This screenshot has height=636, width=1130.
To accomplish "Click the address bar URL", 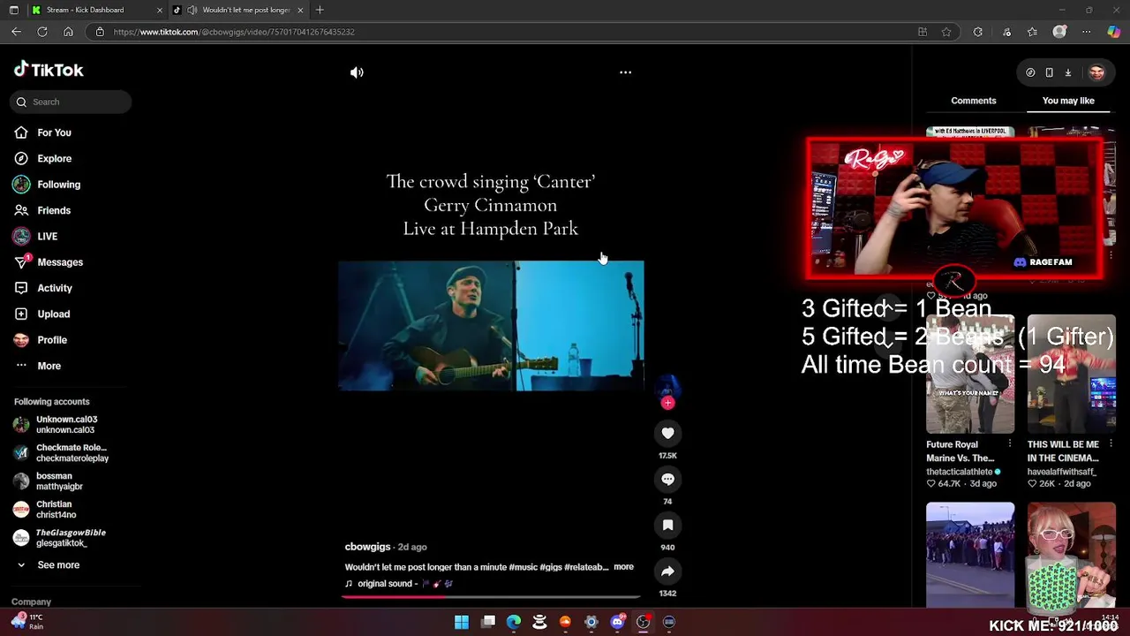I will coord(234,32).
